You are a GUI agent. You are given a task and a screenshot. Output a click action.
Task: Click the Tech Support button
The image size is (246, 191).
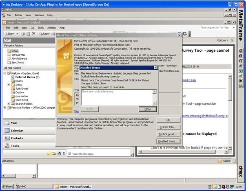tap(168, 134)
